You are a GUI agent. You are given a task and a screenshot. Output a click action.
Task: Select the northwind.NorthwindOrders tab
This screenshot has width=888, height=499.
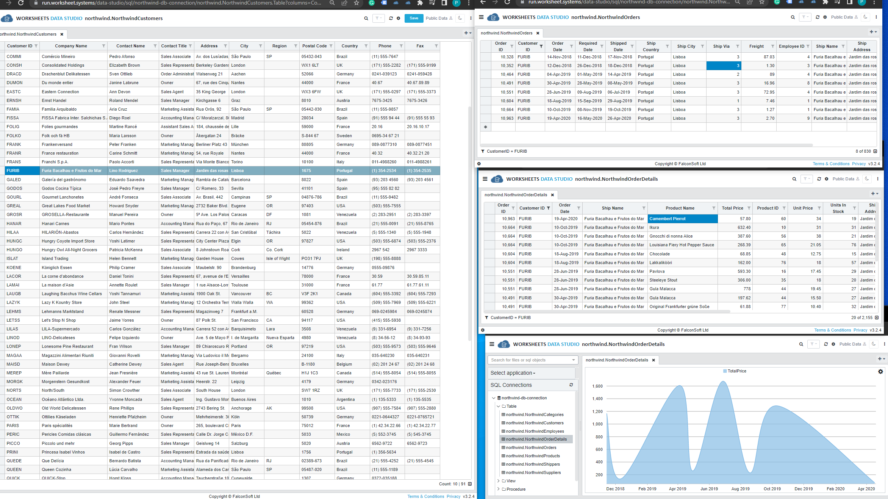click(x=507, y=33)
